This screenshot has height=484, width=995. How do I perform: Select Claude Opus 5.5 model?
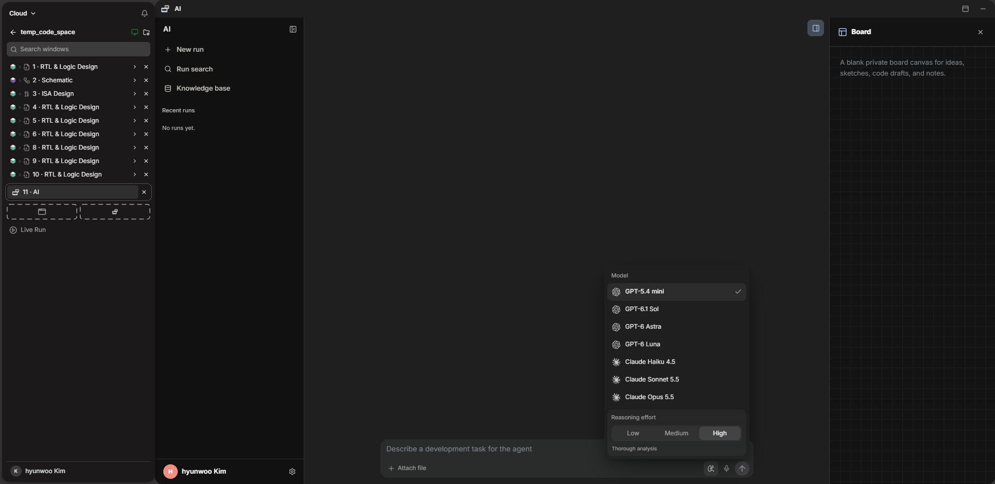[676, 398]
